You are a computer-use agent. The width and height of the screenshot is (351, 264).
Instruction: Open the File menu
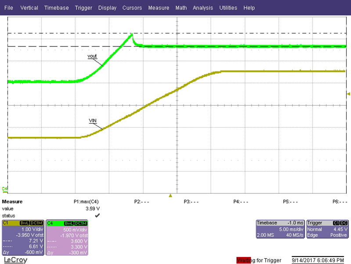click(x=8, y=8)
